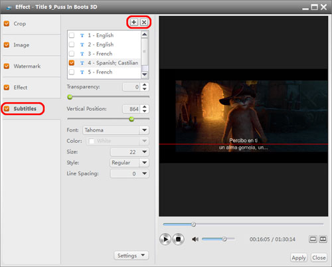Toggle the Subtitles checkbox

[x=7, y=108]
